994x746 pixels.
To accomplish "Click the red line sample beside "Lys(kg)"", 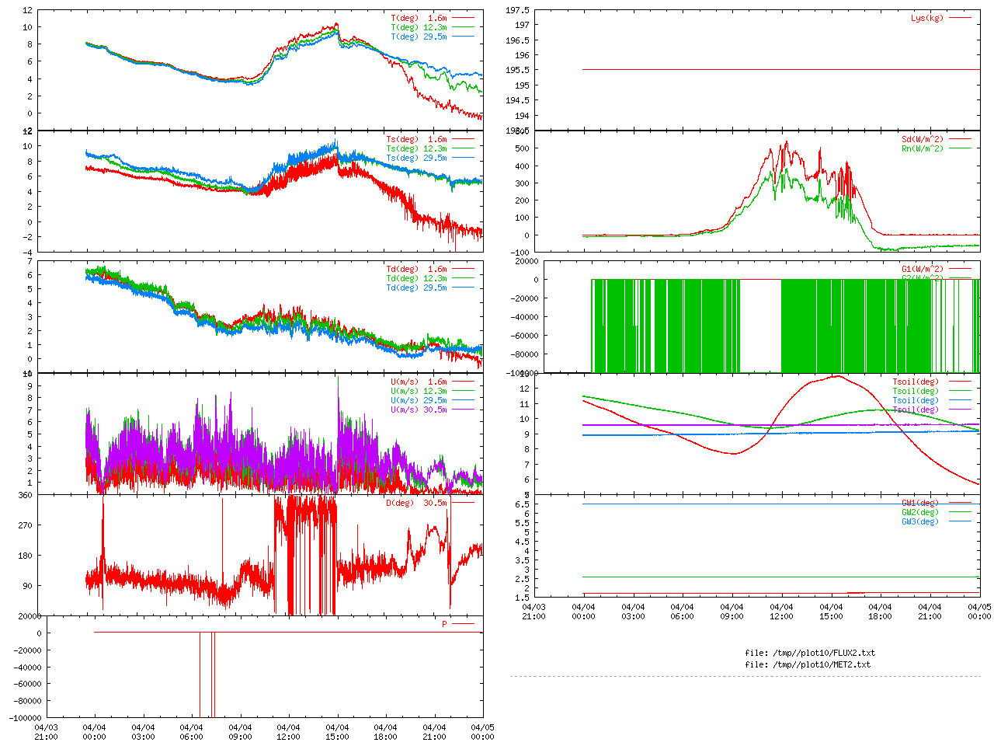I will tap(960, 18).
